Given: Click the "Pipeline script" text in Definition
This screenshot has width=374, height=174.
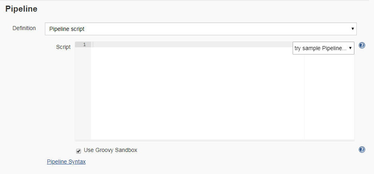Looking at the screenshot, I should click(x=67, y=29).
